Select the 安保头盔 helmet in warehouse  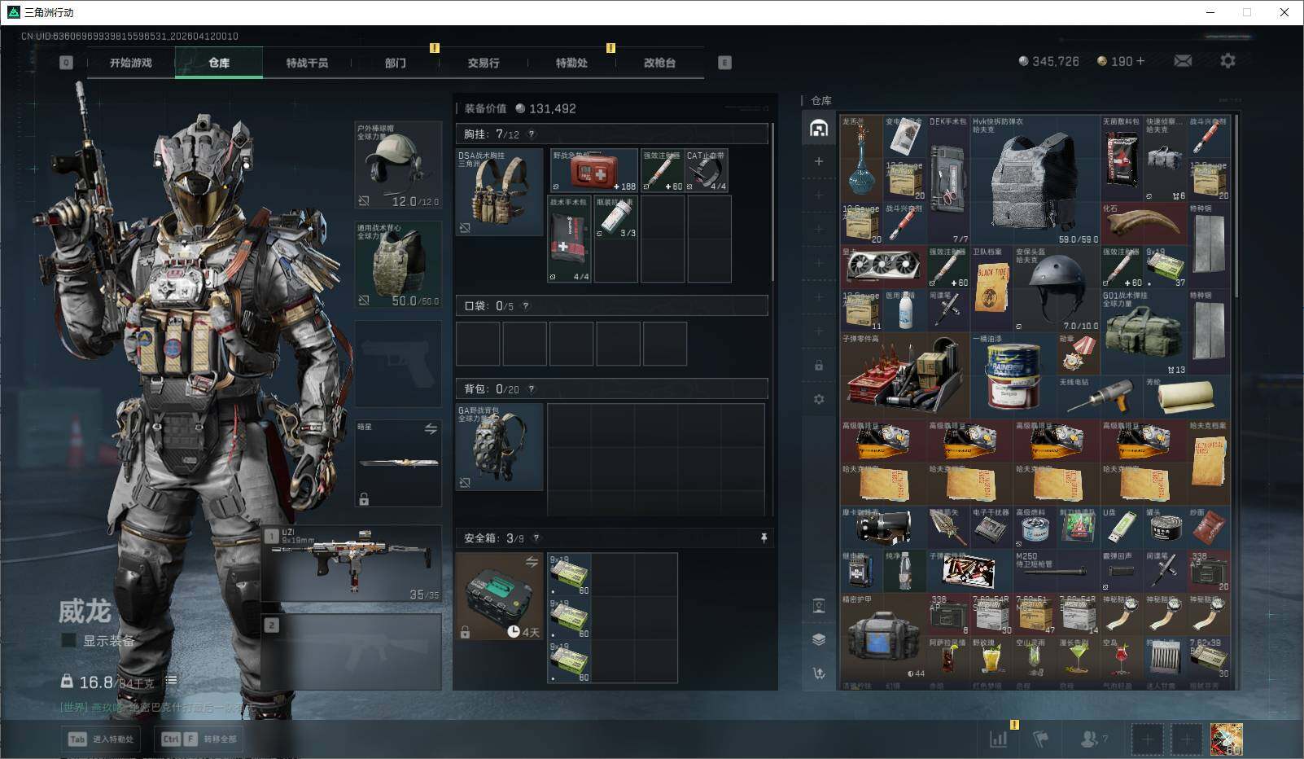click(1056, 288)
